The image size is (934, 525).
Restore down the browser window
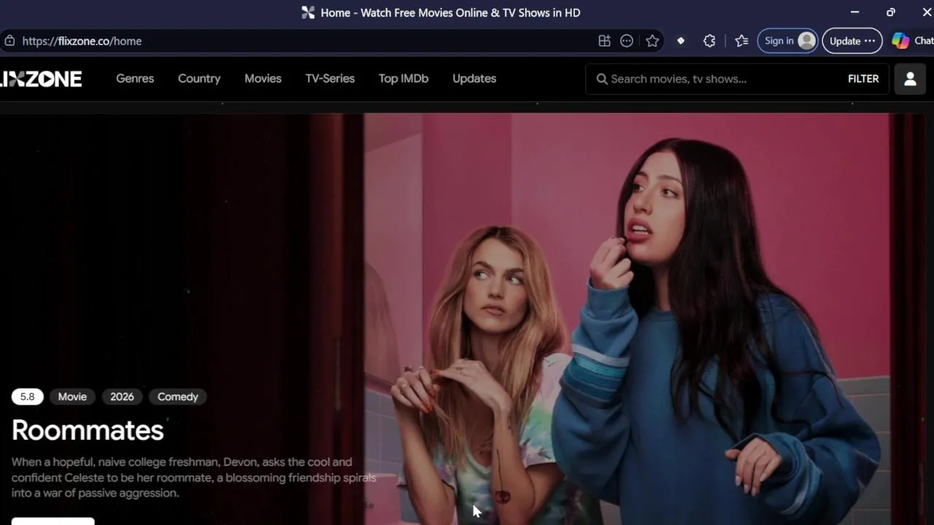click(x=890, y=12)
